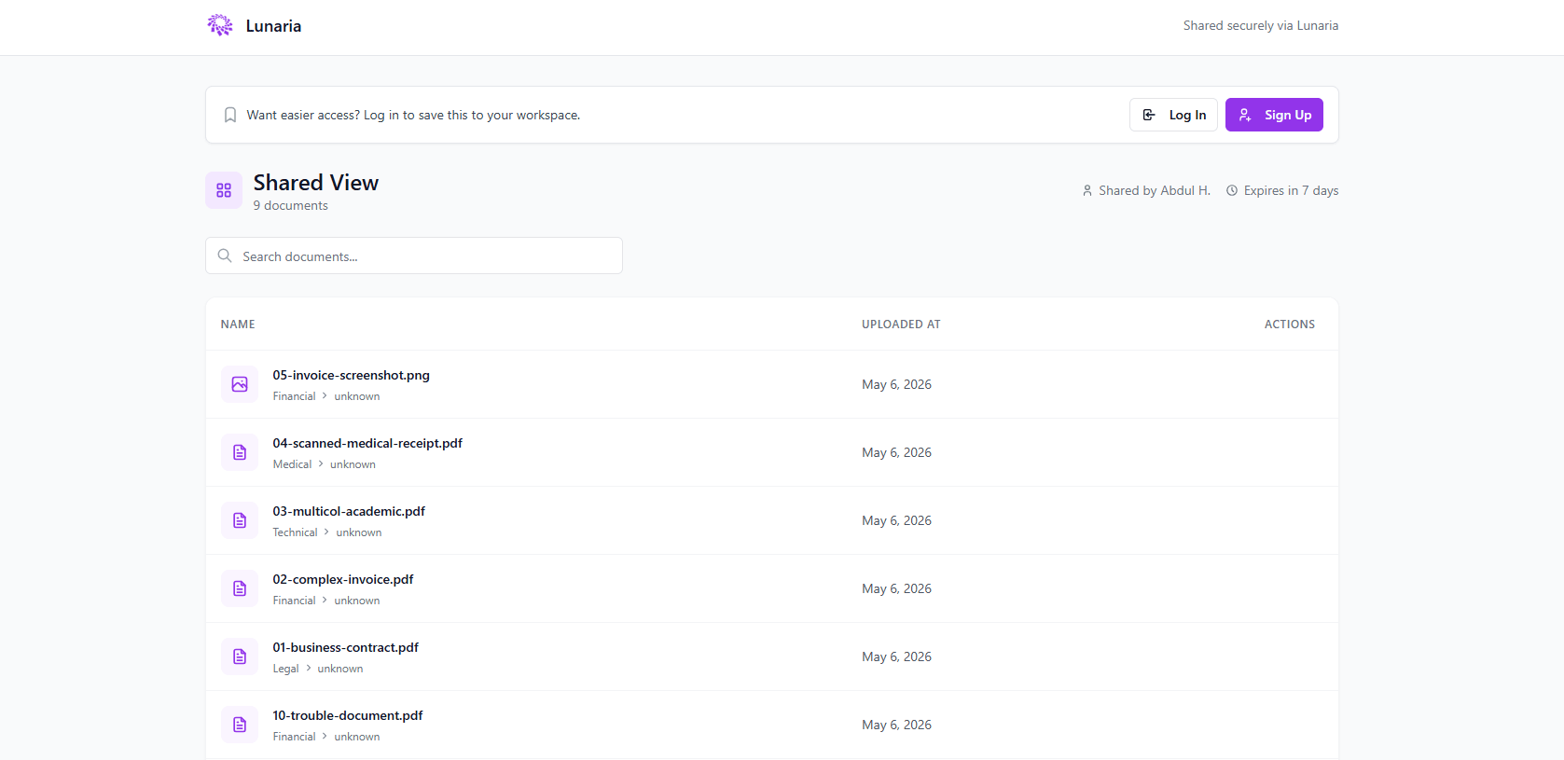
Task: Click the ACTIONS column header
Action: coord(1290,325)
